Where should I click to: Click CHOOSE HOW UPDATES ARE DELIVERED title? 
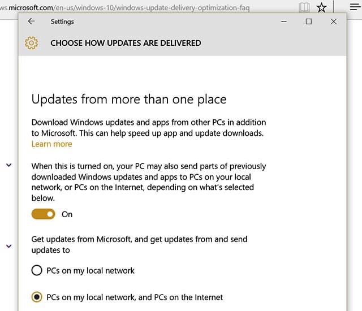click(x=126, y=43)
